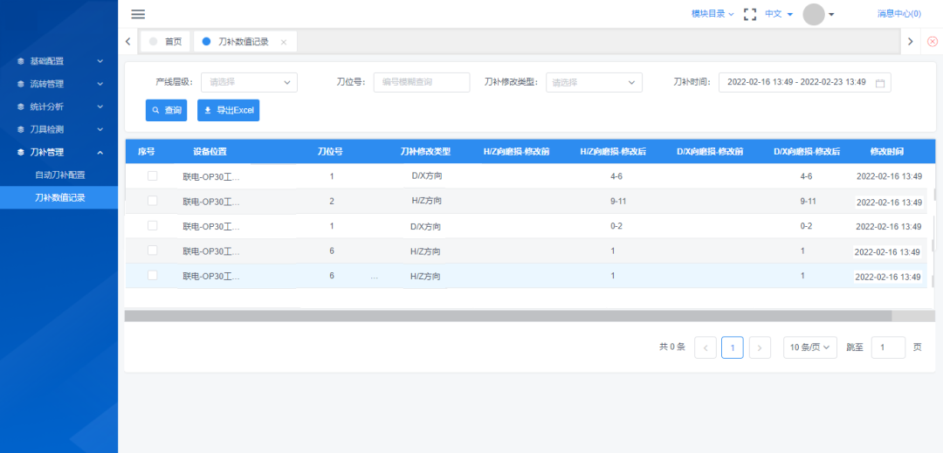The height and width of the screenshot is (453, 943).
Task: Click the user avatar circle
Action: click(814, 15)
